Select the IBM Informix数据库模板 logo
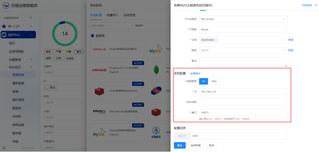Screen dimensions: 319x152 [99, 111]
